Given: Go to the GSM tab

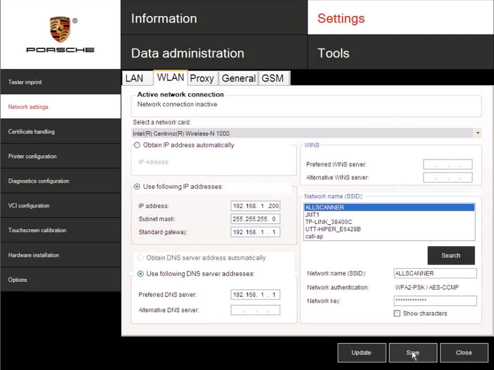Looking at the screenshot, I should click(x=272, y=78).
